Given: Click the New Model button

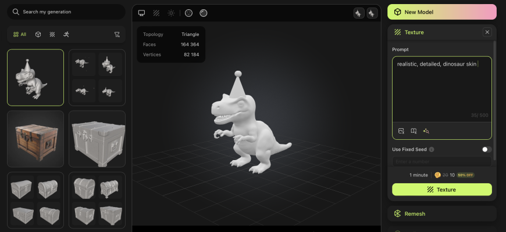Looking at the screenshot, I should [x=442, y=12].
